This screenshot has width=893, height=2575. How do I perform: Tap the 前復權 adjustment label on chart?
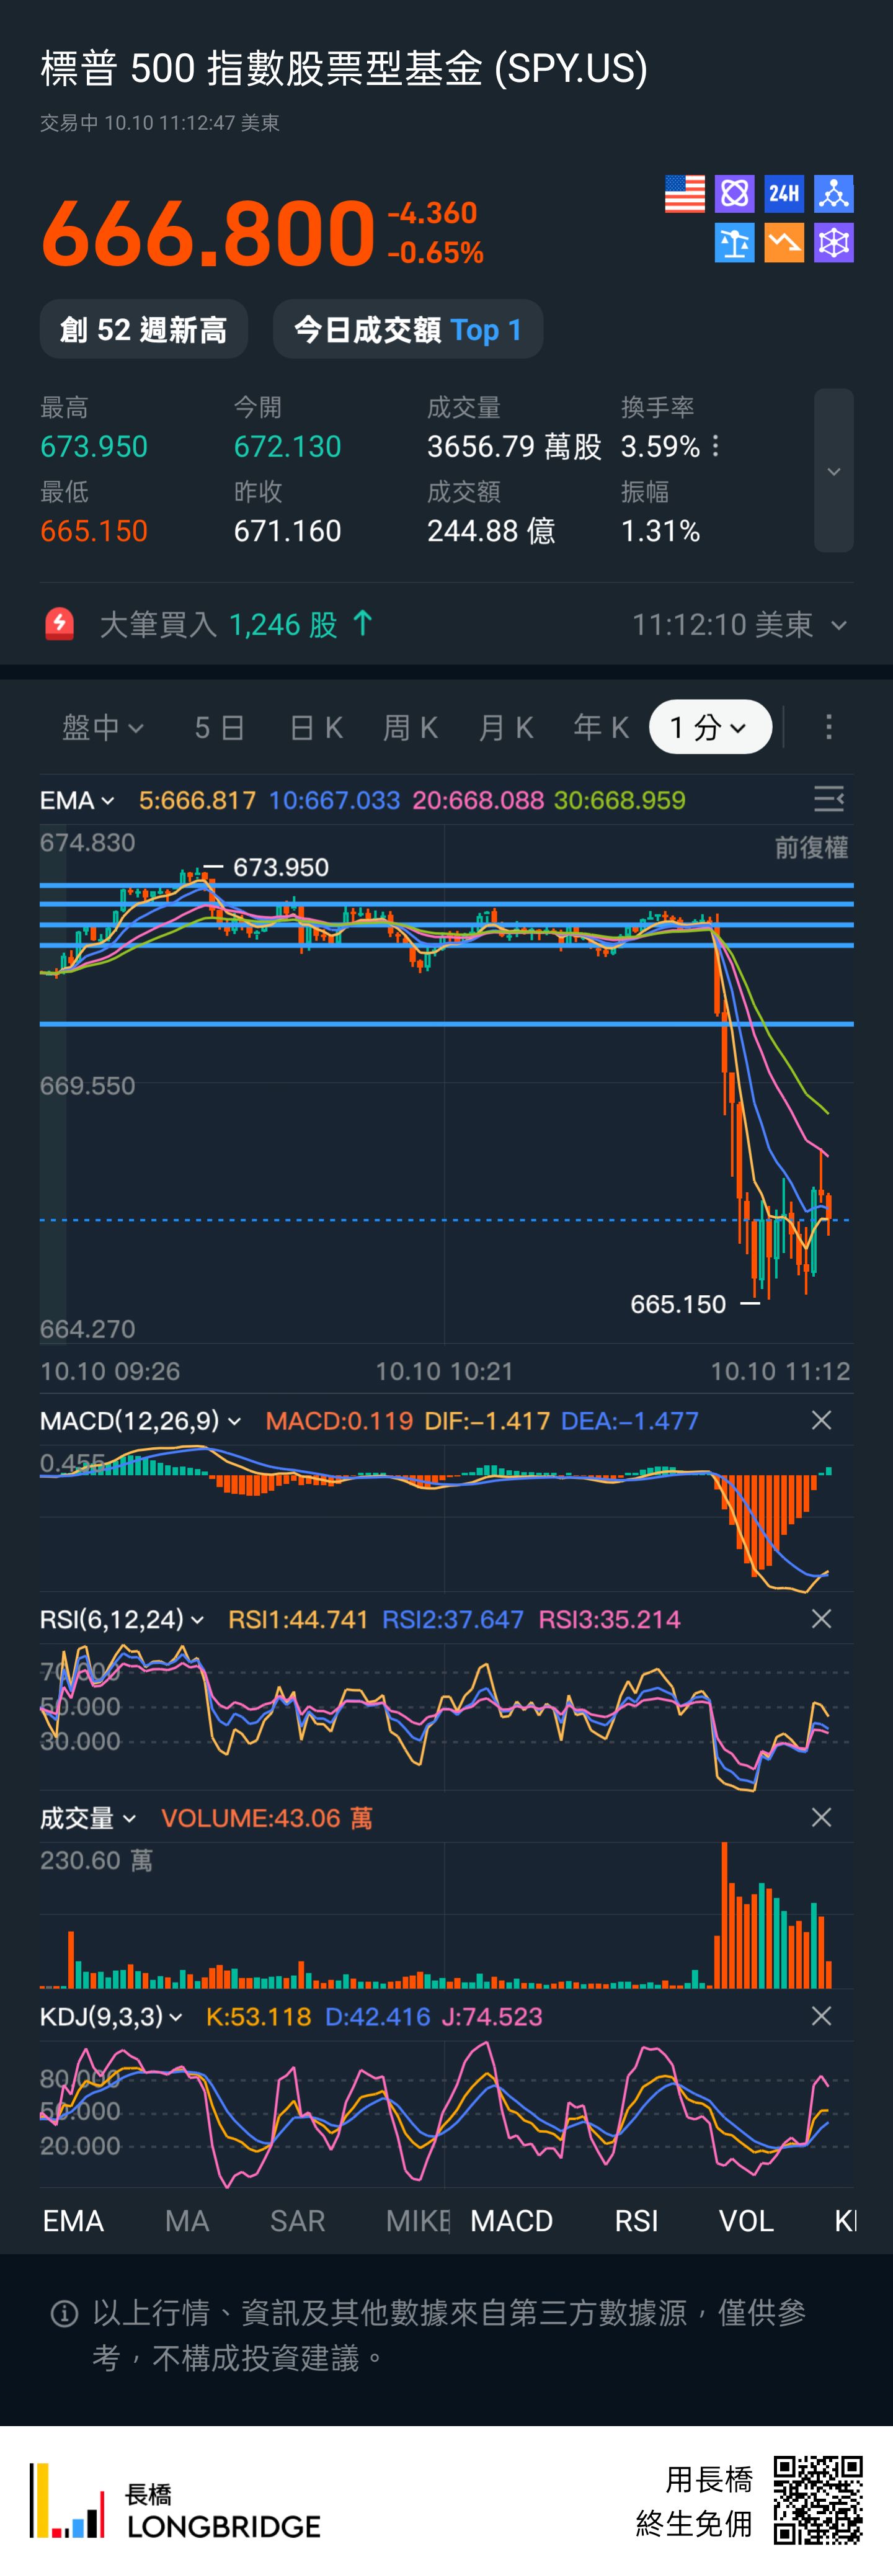[x=811, y=847]
